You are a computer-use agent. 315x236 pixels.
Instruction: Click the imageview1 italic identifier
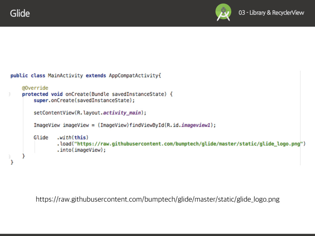196,125
